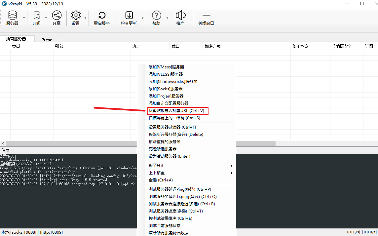Screen dimensions: 378x236
Task: Open the 设置 settings gear icon
Action: [76, 18]
